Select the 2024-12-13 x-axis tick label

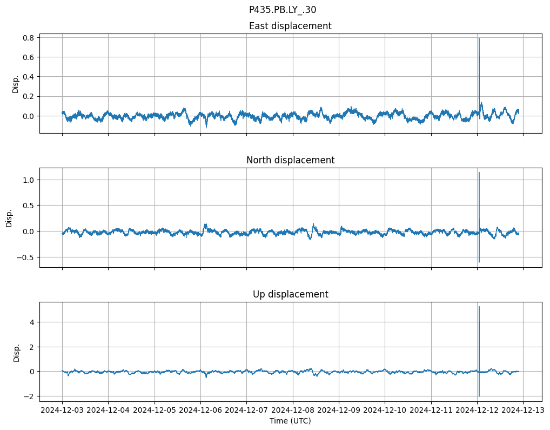click(x=522, y=411)
